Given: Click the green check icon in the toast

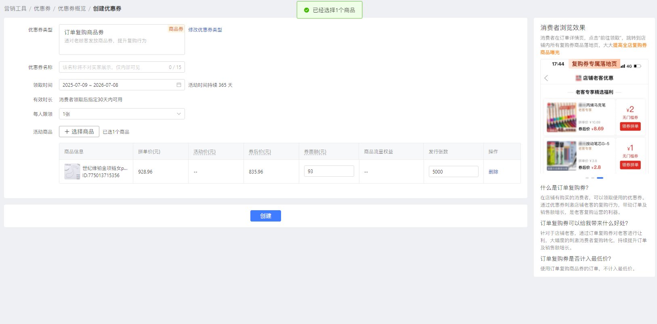Looking at the screenshot, I should tap(306, 10).
